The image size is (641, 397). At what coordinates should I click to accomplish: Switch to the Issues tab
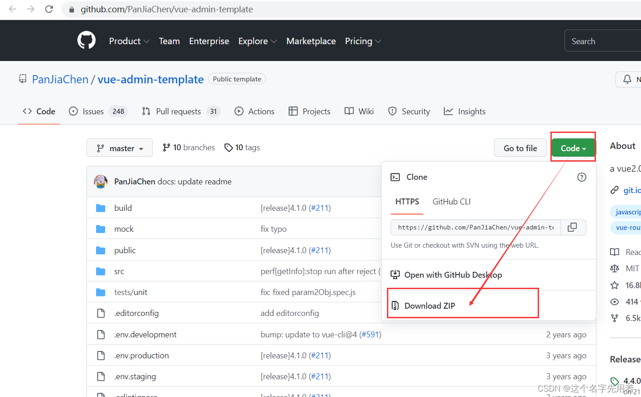click(x=98, y=112)
